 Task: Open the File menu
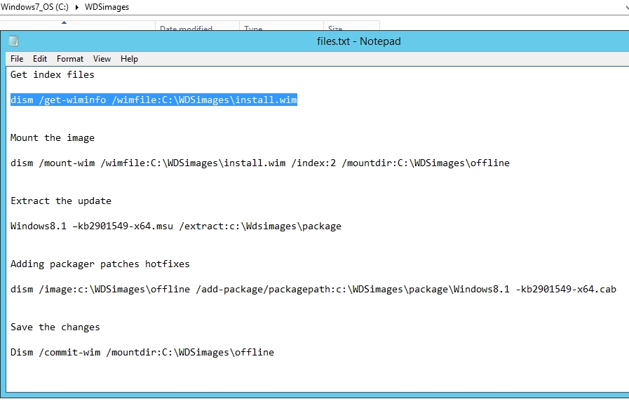17,59
